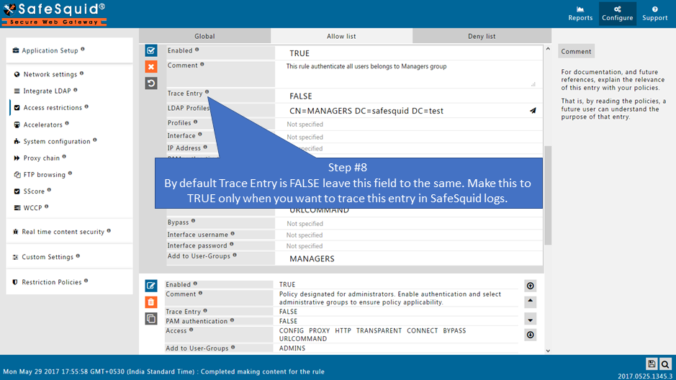Click the scrollbar up arrow
676x380 pixels.
(548, 49)
